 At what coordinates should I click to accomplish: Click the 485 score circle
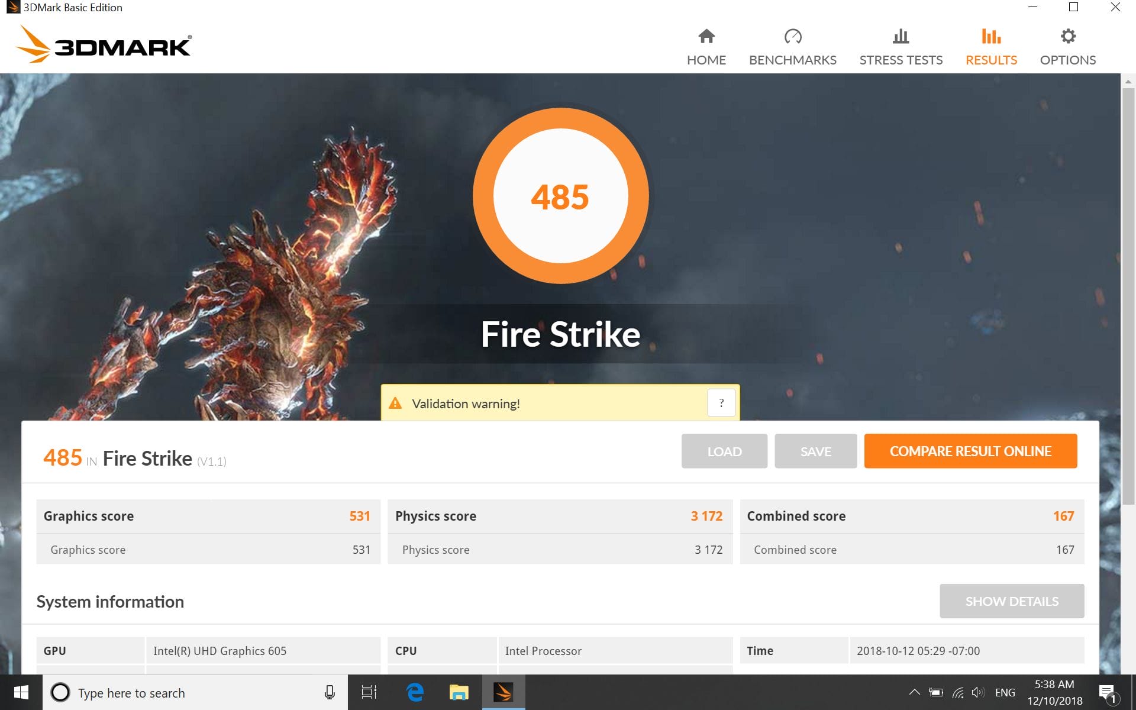(x=560, y=196)
